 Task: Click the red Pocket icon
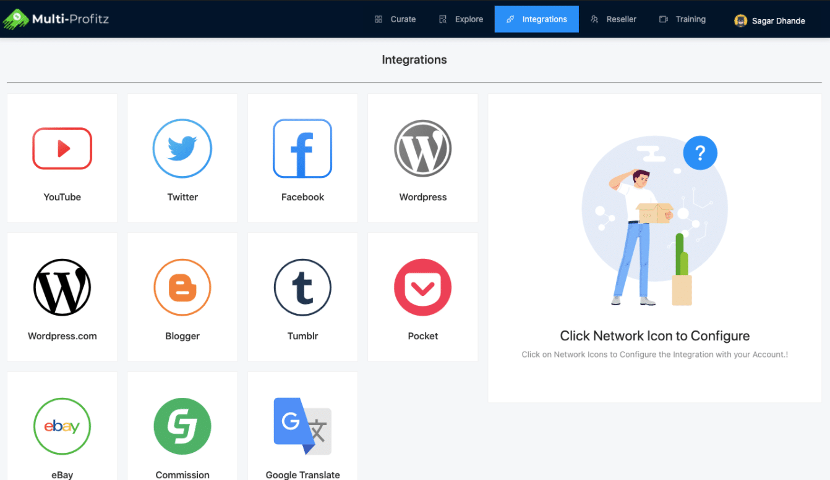(x=423, y=288)
